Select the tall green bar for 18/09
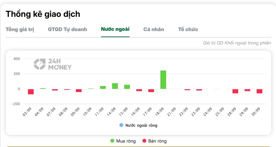Image resolution: width=276 pixels, height=147 pixels. [163, 80]
